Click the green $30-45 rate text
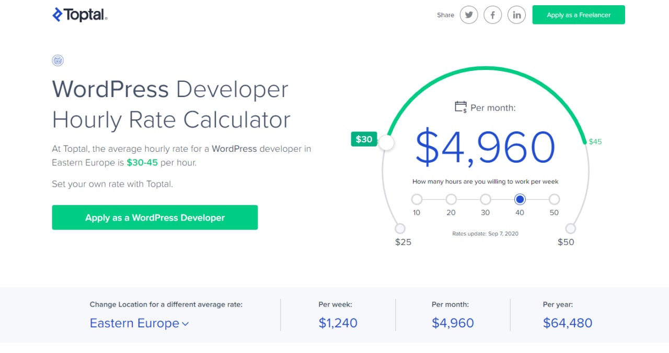 [x=142, y=162]
